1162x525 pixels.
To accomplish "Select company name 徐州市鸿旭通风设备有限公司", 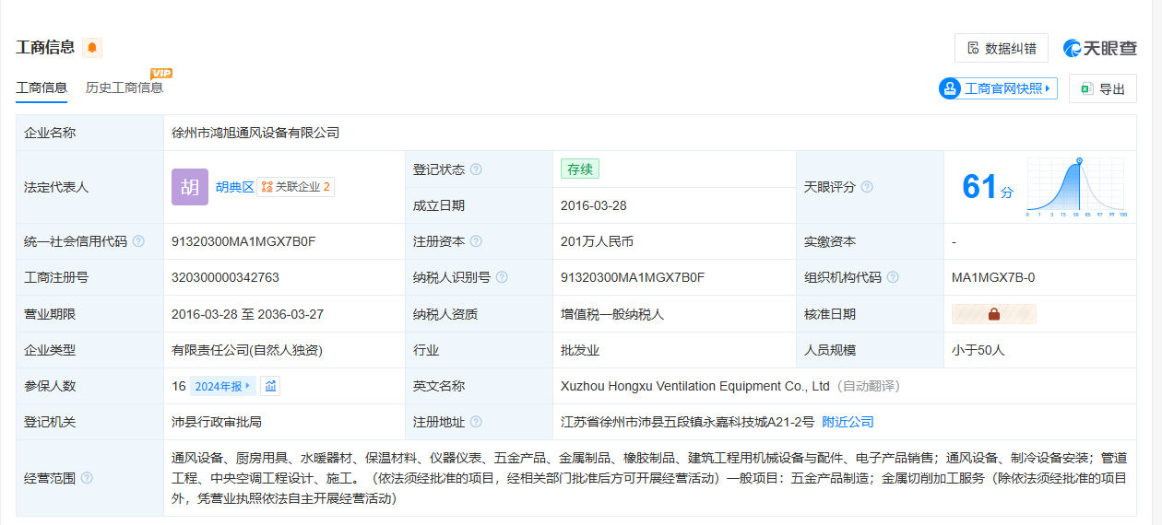I will tap(255, 133).
